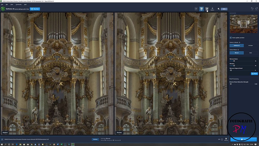This screenshot has height=146, width=259.
Task: Click the Remove Noise value field
Action: (x=255, y=61)
